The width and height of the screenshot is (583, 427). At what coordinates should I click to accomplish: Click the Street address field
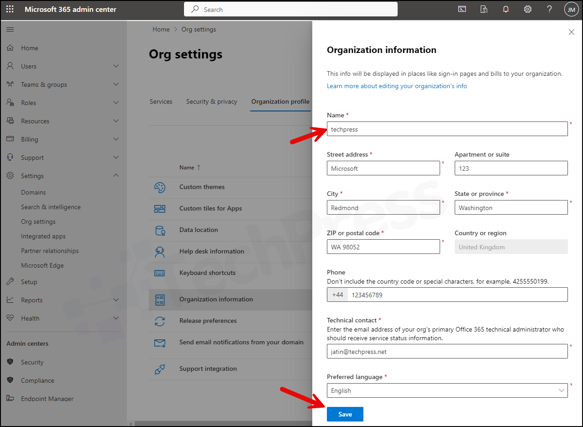pyautogui.click(x=383, y=168)
